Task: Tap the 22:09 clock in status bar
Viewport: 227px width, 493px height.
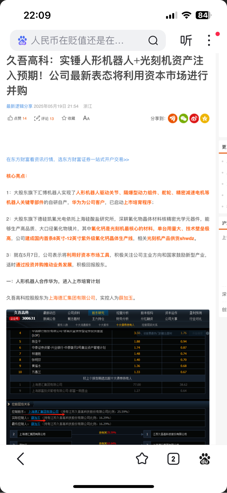Action: point(37,15)
